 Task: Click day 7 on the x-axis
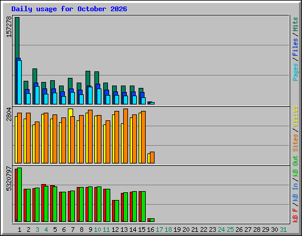click(x=73, y=230)
